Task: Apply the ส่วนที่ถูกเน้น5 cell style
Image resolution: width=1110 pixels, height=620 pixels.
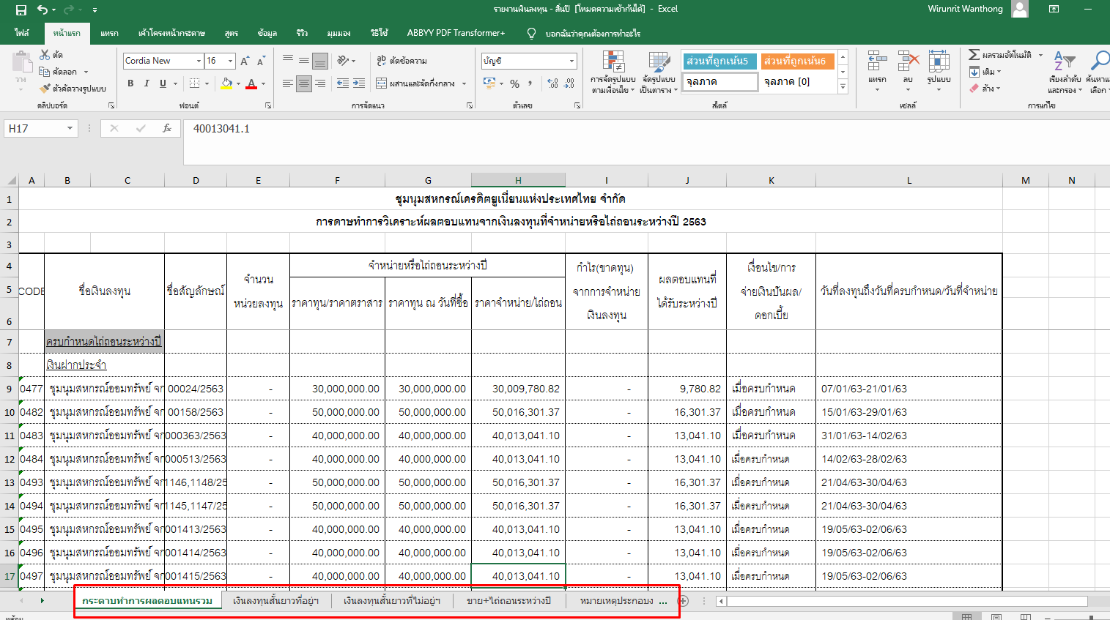Action: (x=719, y=61)
